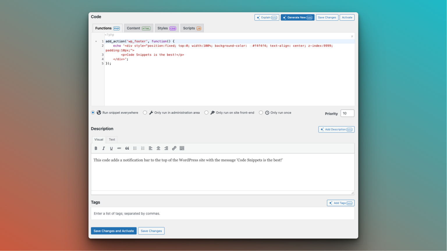
Task: Open keyboard shortcuts via last toolbar icon
Action: coord(182,148)
